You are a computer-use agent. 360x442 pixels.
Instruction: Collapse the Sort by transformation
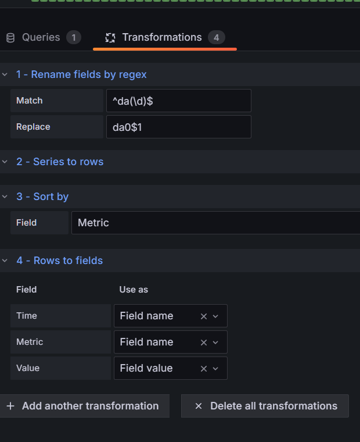5,197
